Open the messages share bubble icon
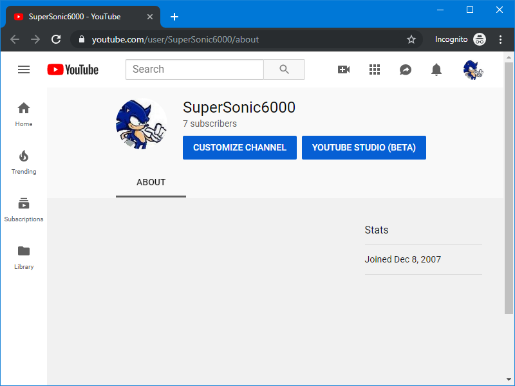The image size is (515, 386). point(406,69)
